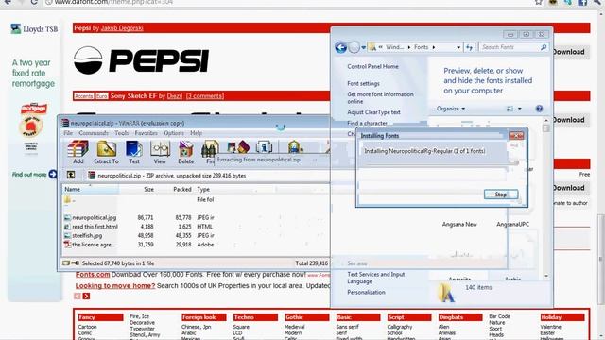Sort WinRAR list by Name column
Viewport: 605px width, 340px height.
[x=91, y=189]
